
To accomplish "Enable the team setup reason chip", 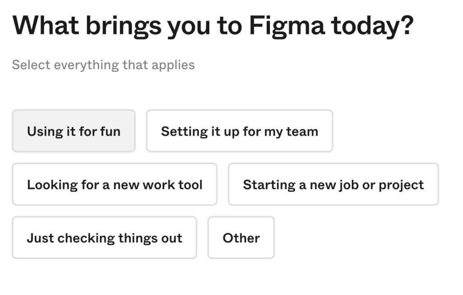I will [x=239, y=131].
